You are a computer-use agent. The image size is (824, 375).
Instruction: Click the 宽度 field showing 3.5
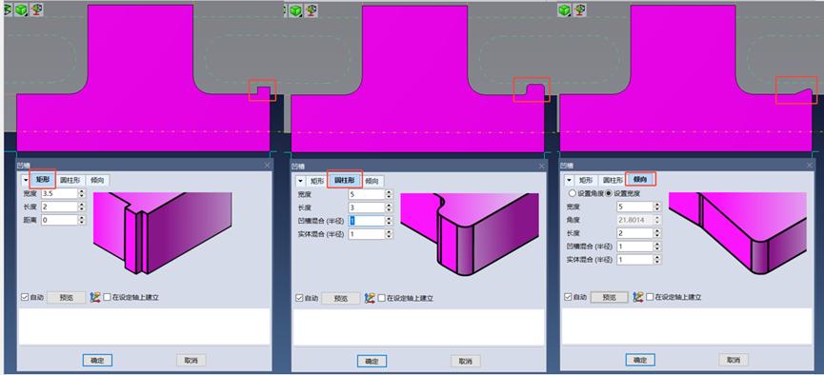coord(59,193)
